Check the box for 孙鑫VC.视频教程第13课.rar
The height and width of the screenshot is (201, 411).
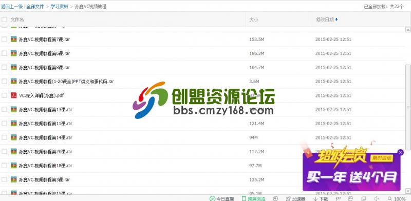[x=4, y=109]
